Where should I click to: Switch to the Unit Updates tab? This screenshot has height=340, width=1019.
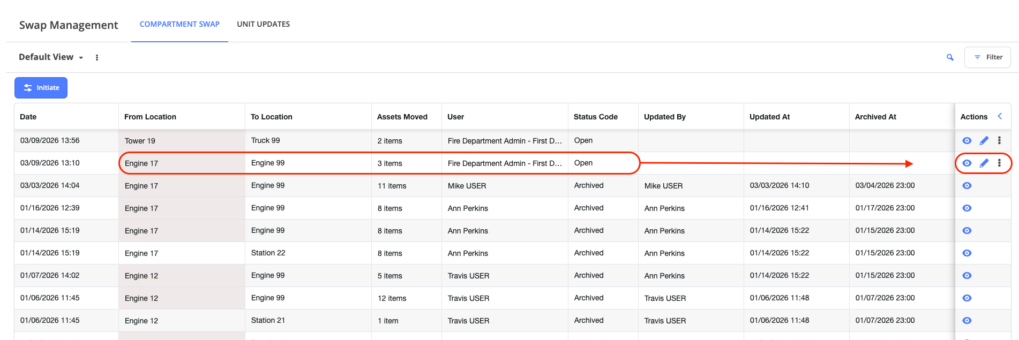(x=264, y=24)
